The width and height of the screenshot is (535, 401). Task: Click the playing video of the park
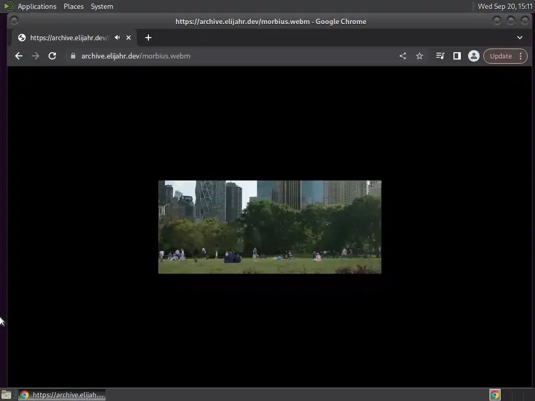pos(270,227)
